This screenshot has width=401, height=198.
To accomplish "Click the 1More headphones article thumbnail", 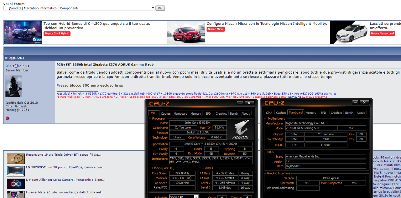I will (x=16, y=159).
